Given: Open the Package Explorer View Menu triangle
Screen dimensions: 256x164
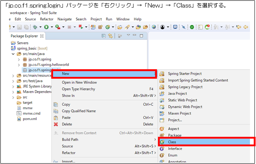Looking at the screenshot, I should click(x=129, y=36).
